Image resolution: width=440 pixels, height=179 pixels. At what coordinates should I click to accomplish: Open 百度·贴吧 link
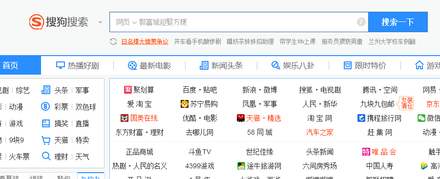tap(200, 90)
